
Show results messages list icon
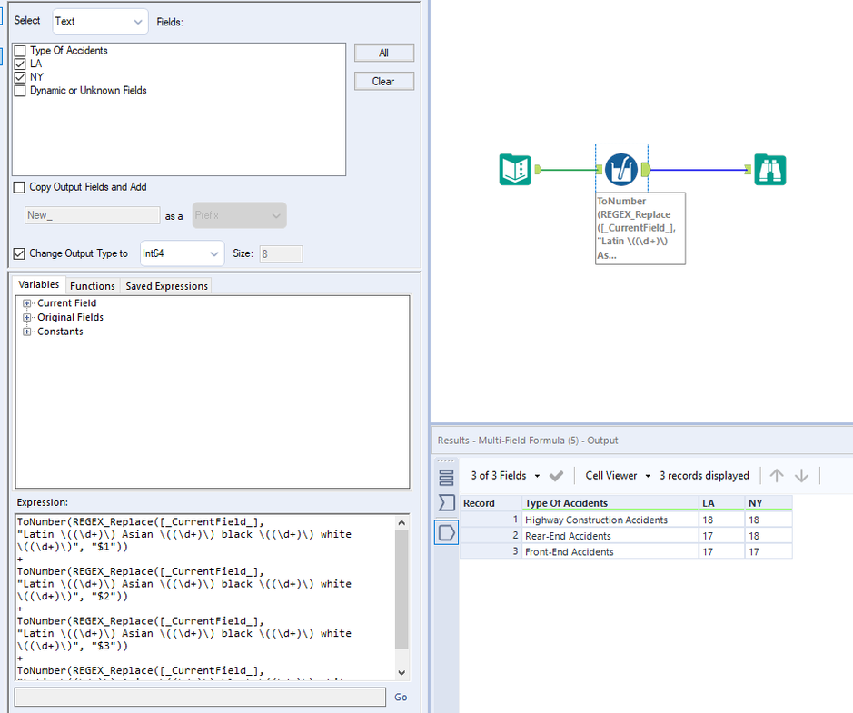(x=446, y=478)
